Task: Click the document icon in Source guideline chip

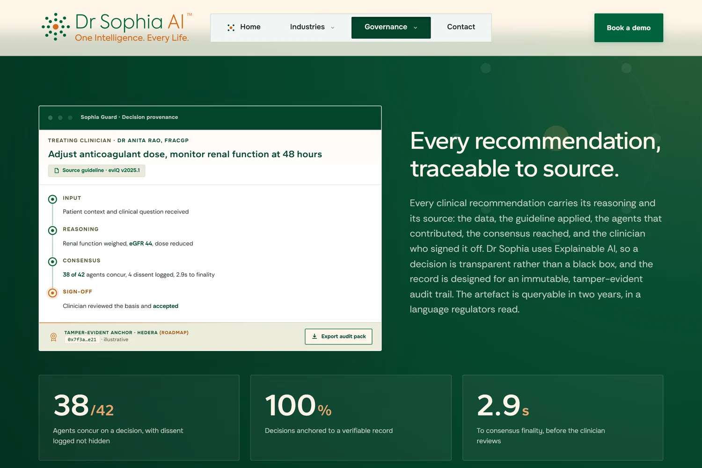Action: (57, 171)
